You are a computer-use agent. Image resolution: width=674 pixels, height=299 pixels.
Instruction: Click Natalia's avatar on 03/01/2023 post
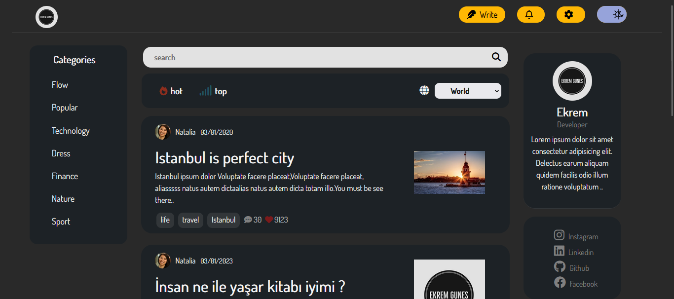pos(163,261)
